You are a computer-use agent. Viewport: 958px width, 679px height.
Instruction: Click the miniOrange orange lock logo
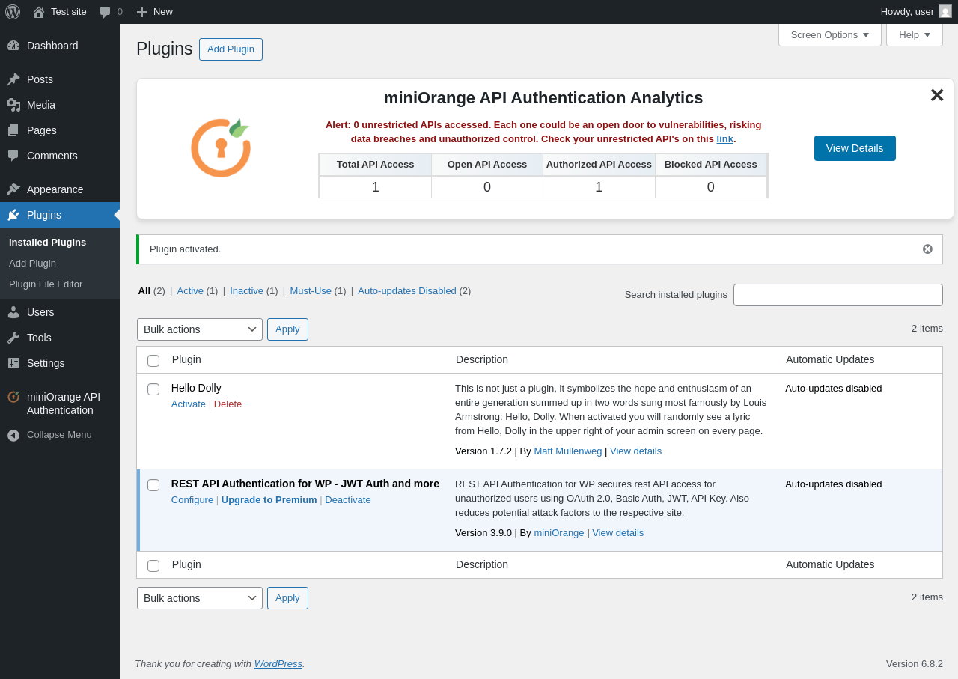click(220, 147)
